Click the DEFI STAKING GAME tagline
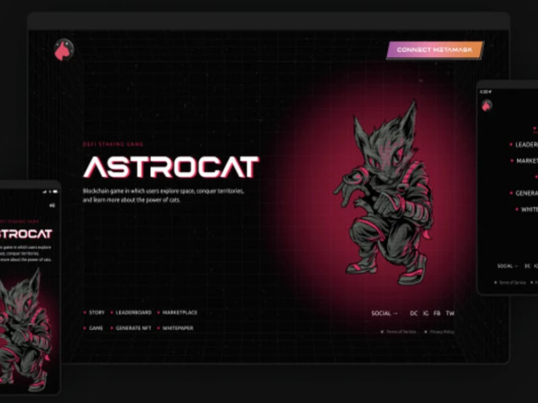The height and width of the screenshot is (403, 538). point(113,144)
